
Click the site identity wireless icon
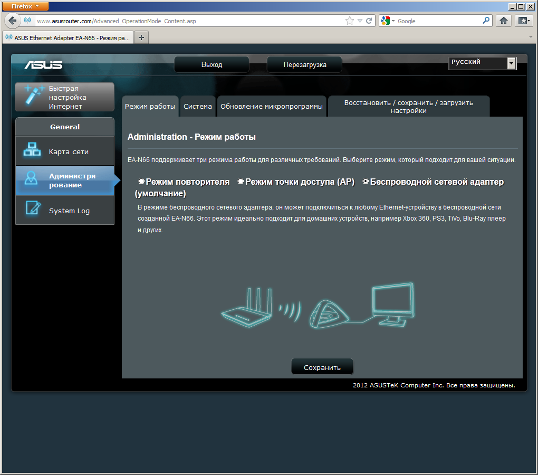tap(27, 21)
